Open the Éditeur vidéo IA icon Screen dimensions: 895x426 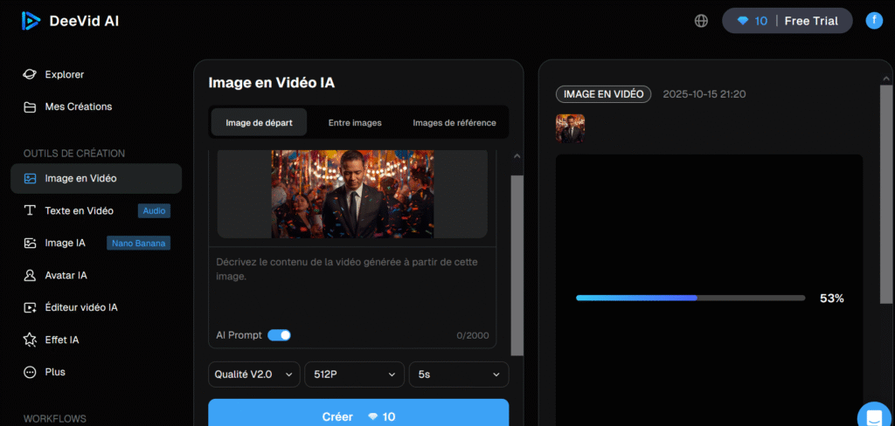point(30,307)
